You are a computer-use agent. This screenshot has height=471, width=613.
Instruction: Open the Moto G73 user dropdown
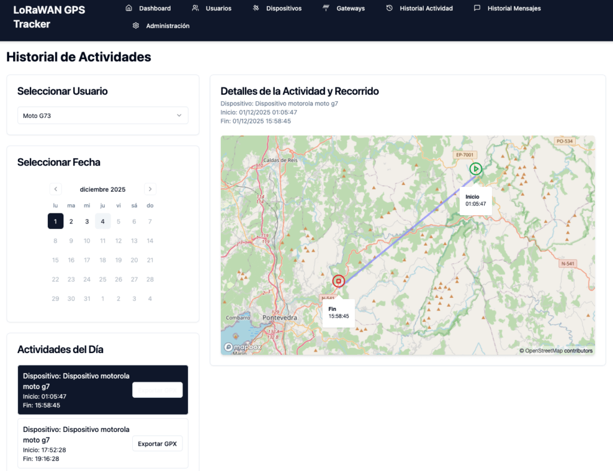(x=102, y=116)
